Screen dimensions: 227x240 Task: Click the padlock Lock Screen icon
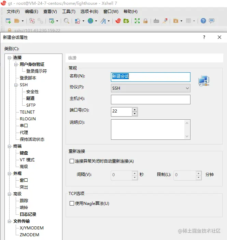pyautogui.click(x=145, y=21)
